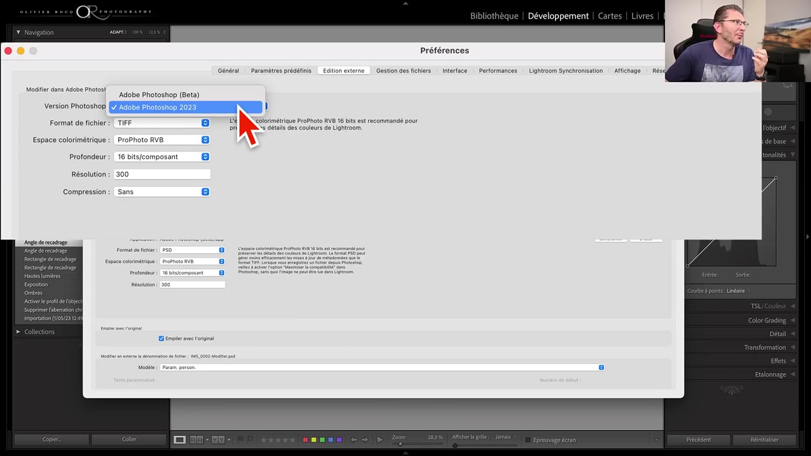Adjust the Zoom slider handle

click(400, 444)
